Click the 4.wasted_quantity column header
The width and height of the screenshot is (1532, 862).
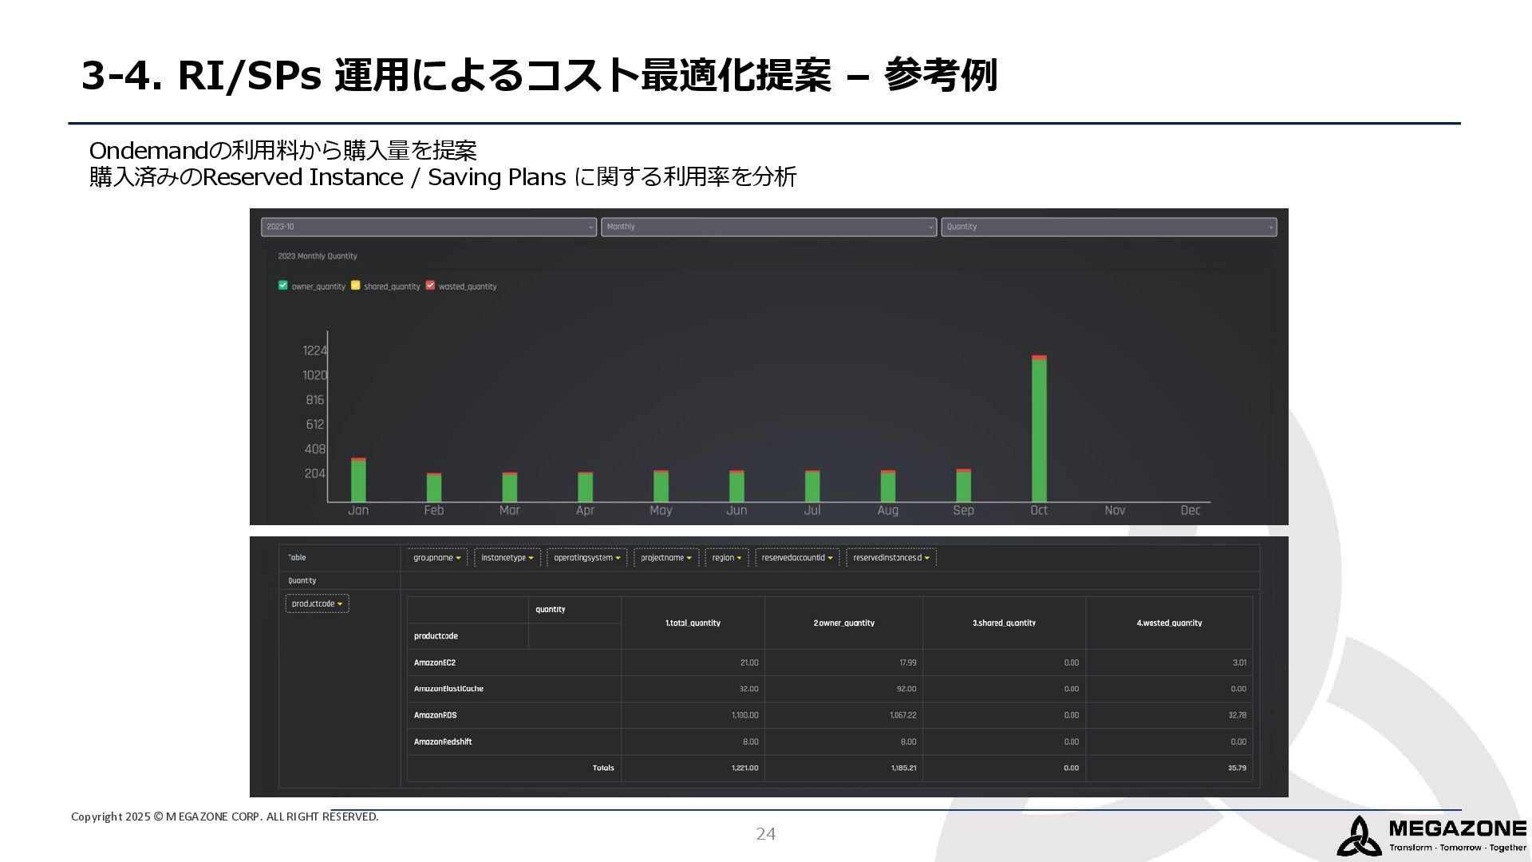(x=1169, y=623)
